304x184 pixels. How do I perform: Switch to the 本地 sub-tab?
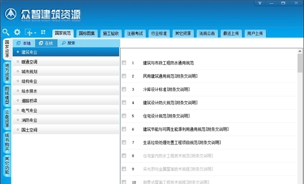click(24, 43)
